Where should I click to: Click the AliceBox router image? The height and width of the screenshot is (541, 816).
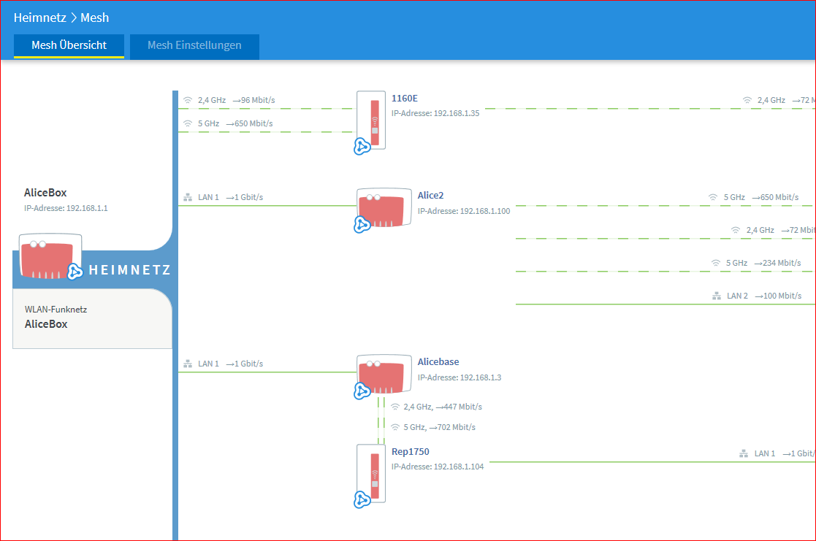tap(50, 256)
